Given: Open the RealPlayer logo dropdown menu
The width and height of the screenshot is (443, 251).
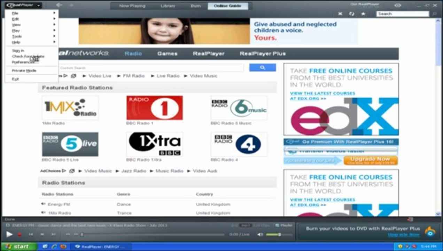Looking at the screenshot, I should tap(24, 5).
